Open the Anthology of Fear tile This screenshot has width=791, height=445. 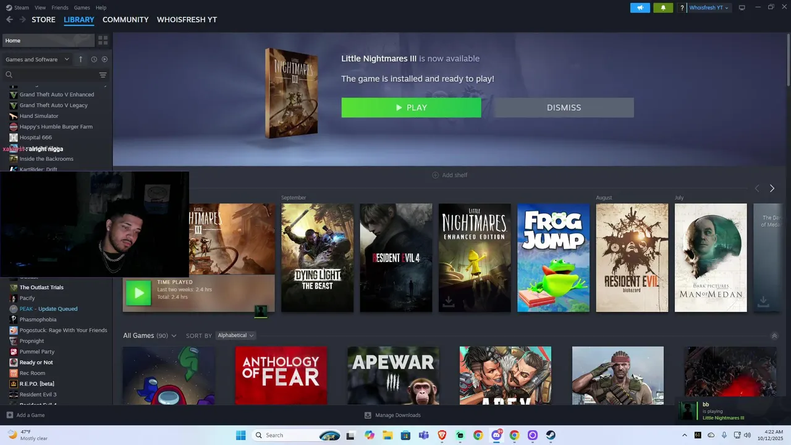tap(281, 376)
